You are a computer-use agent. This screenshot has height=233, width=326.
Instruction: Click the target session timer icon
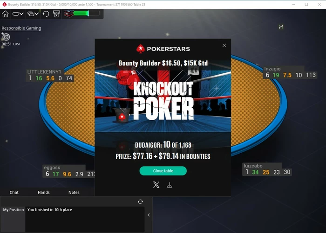(6, 37)
